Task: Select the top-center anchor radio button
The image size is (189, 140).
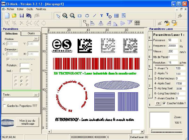Action: pos(21,77)
